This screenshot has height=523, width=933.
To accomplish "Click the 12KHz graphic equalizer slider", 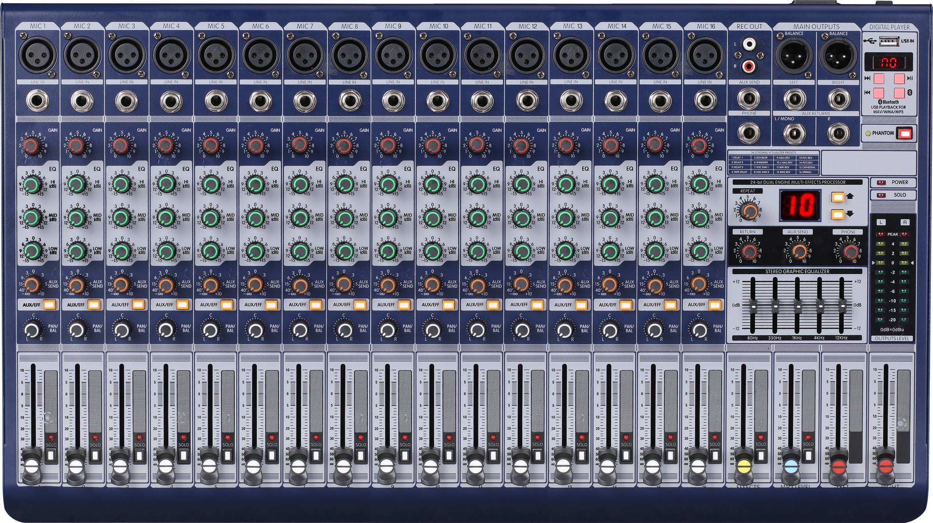I will click(x=842, y=306).
